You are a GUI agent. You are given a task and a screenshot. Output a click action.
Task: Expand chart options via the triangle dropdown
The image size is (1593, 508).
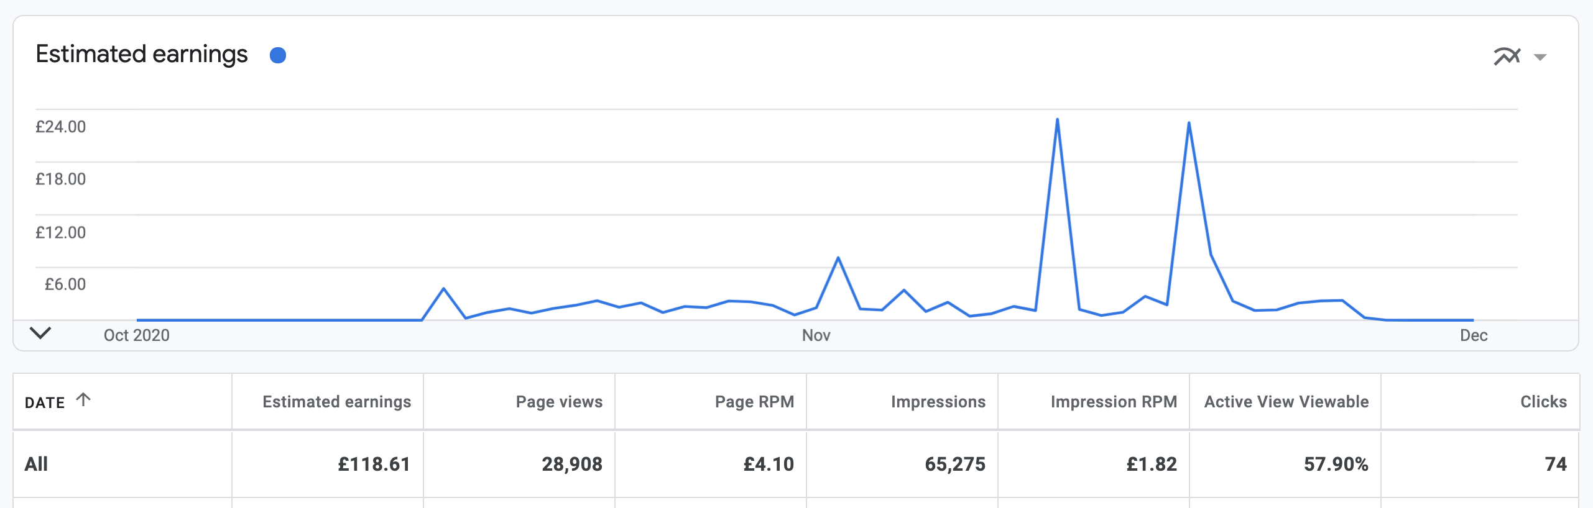(x=1540, y=57)
